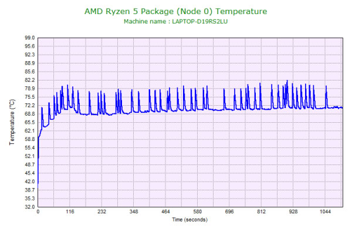Click the 72.2 temperature axis label
Screen dimensions: 352x235
pyautogui.click(x=30, y=106)
